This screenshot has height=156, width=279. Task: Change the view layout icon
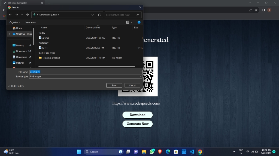point(128,22)
